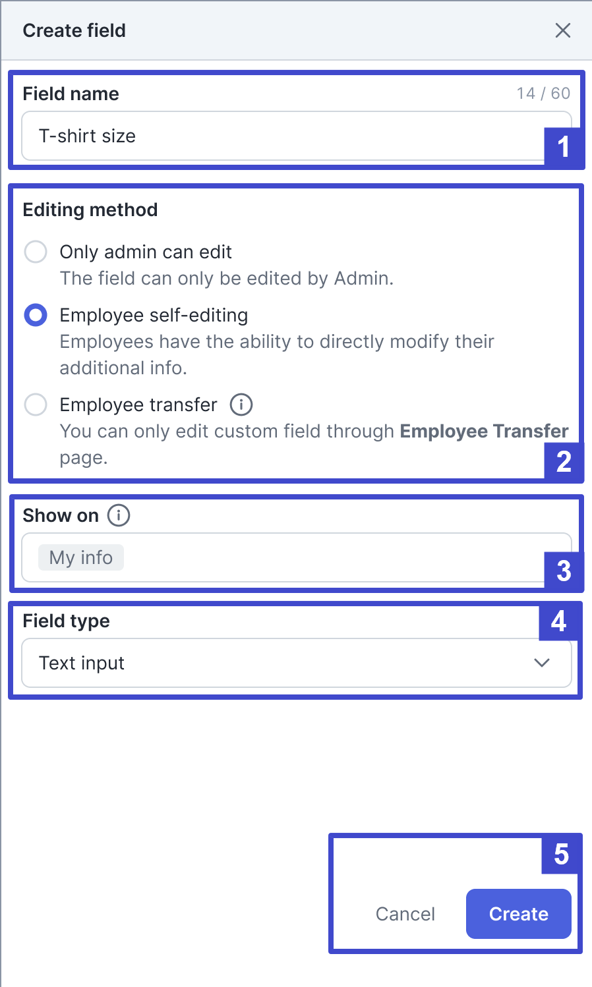The image size is (592, 987).
Task: Click the number 3 annotation badge
Action: 563,571
